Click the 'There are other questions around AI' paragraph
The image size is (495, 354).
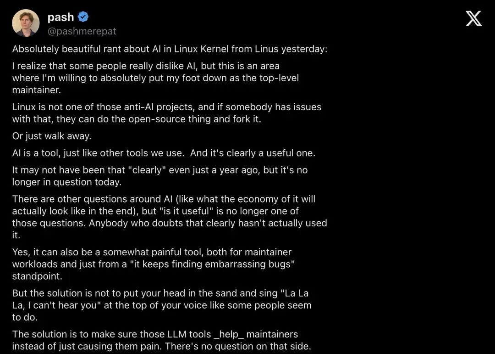[x=170, y=217]
